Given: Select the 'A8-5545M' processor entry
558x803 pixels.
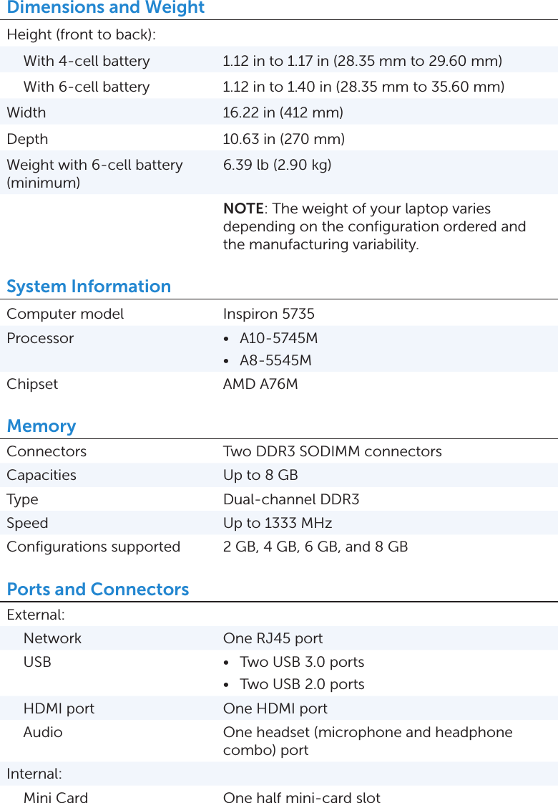Looking at the screenshot, I should pyautogui.click(x=275, y=360).
